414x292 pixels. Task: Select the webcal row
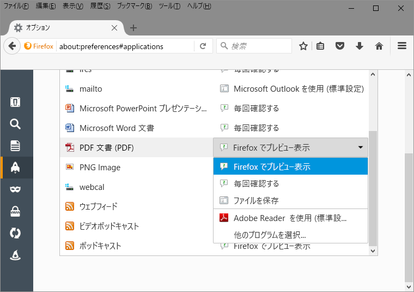(136, 187)
